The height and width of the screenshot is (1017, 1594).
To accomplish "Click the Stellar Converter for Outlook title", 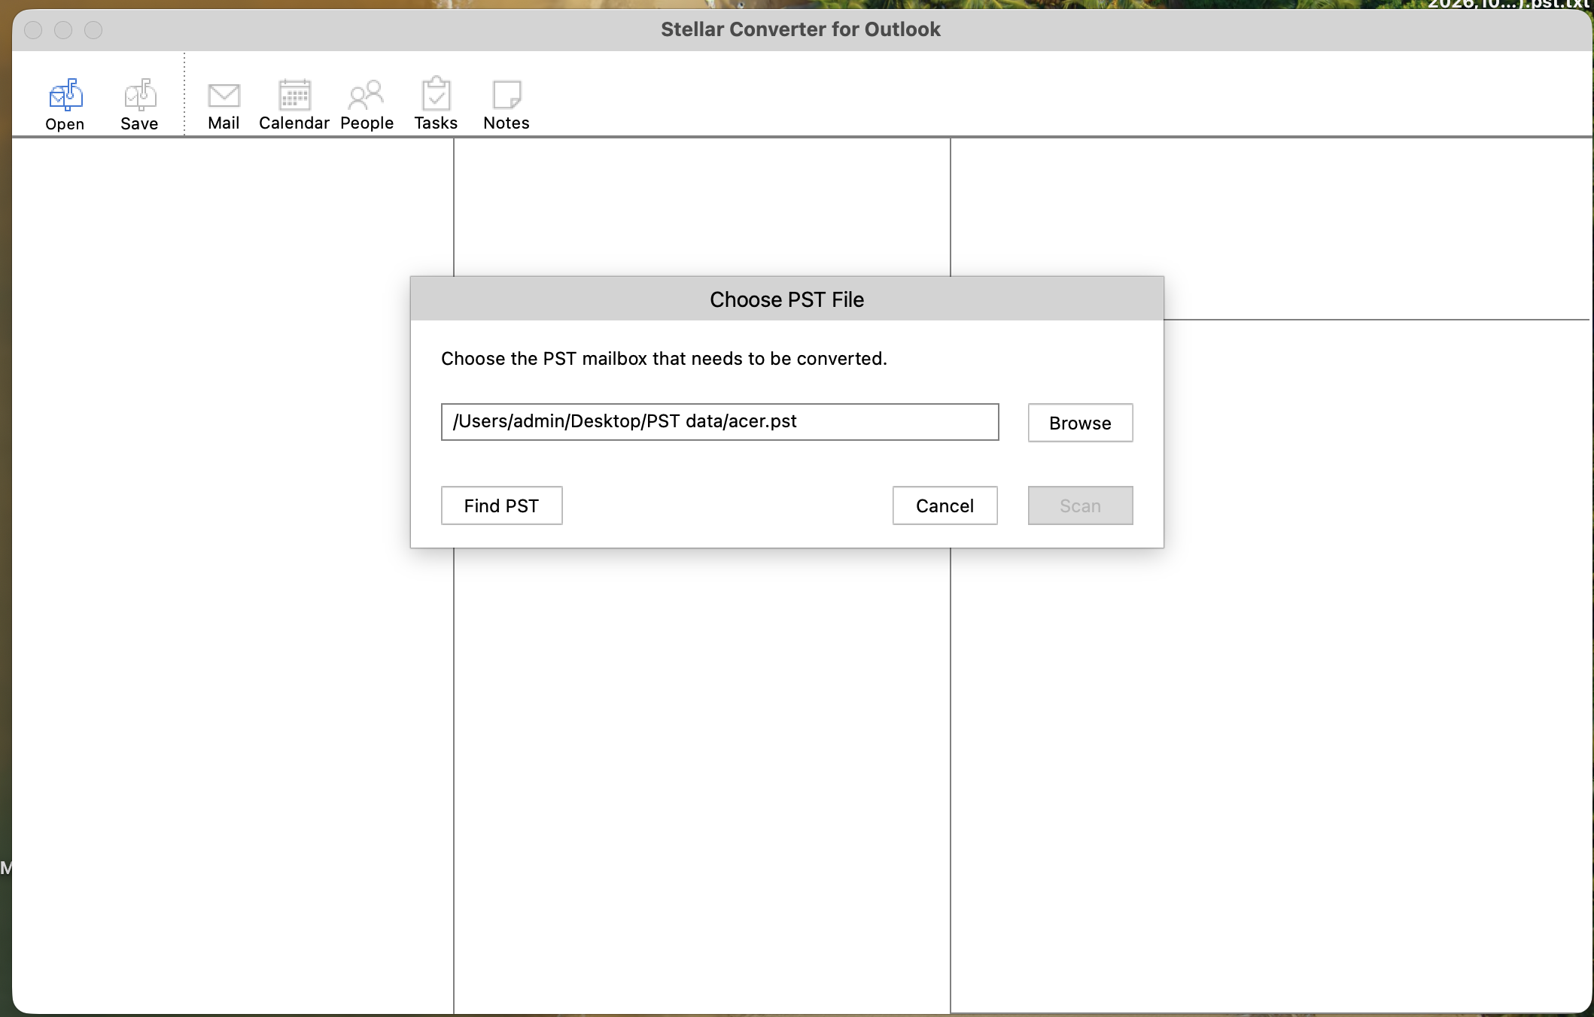I will [801, 29].
